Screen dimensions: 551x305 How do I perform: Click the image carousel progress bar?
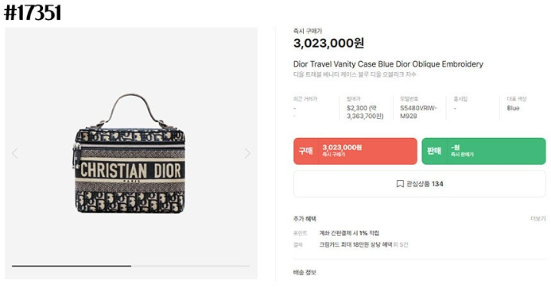pyautogui.click(x=131, y=266)
